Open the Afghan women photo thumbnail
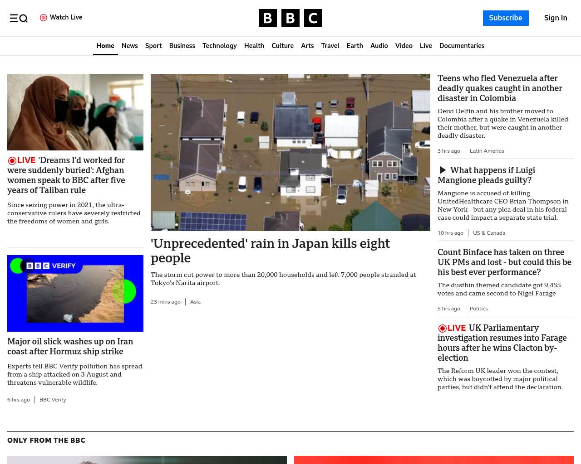This screenshot has height=464, width=581. click(75, 112)
